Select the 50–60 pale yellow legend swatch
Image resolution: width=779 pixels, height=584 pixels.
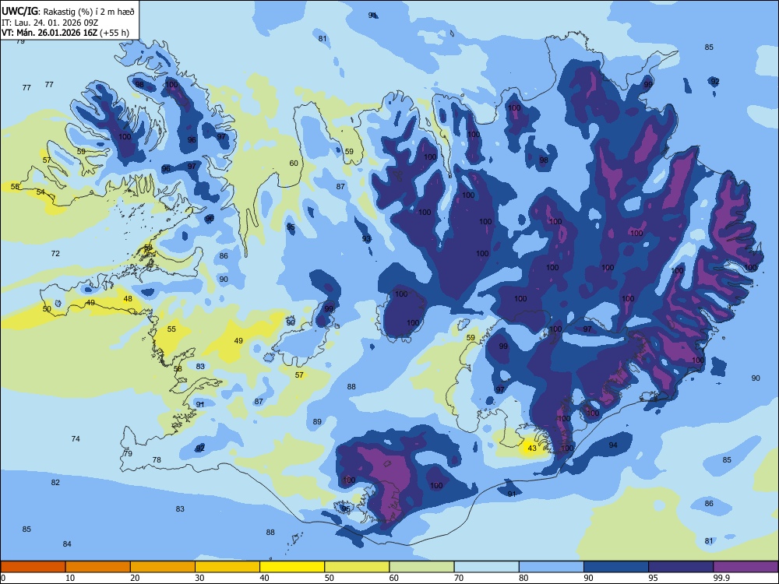pos(357,567)
